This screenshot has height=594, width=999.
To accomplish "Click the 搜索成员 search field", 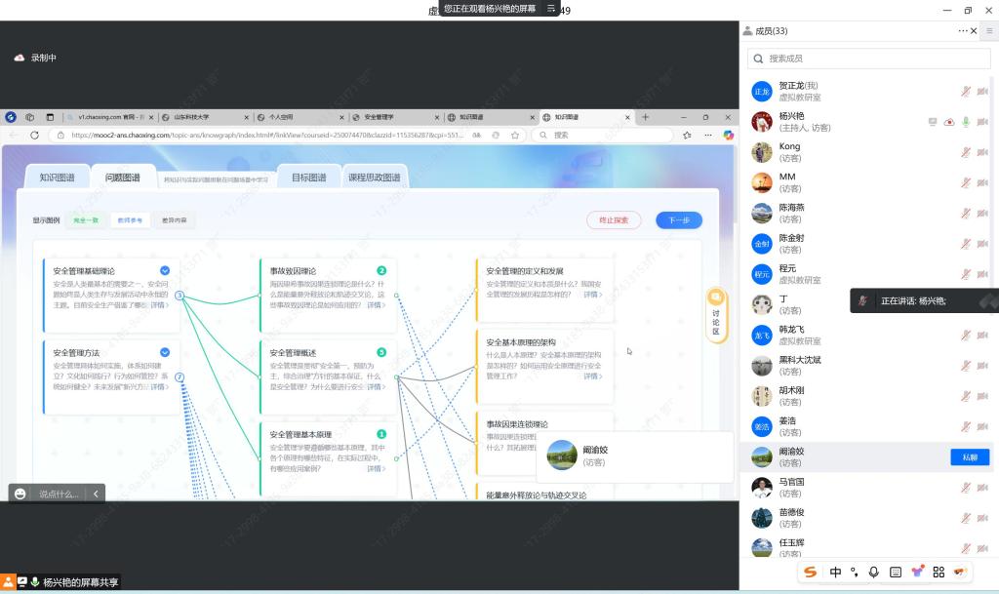I will pos(868,59).
